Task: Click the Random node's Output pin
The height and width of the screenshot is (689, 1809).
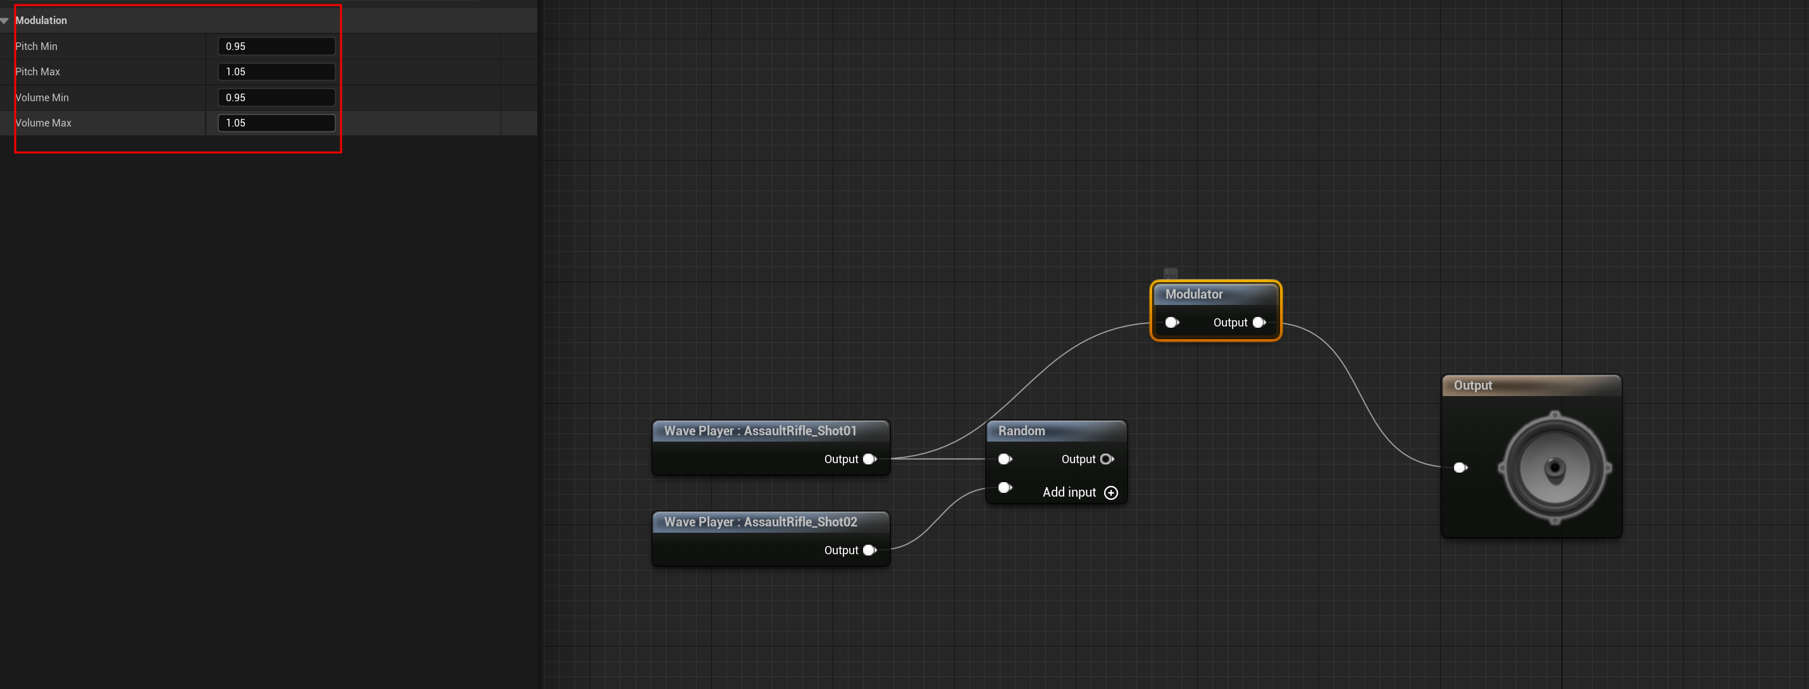Action: (x=1107, y=459)
